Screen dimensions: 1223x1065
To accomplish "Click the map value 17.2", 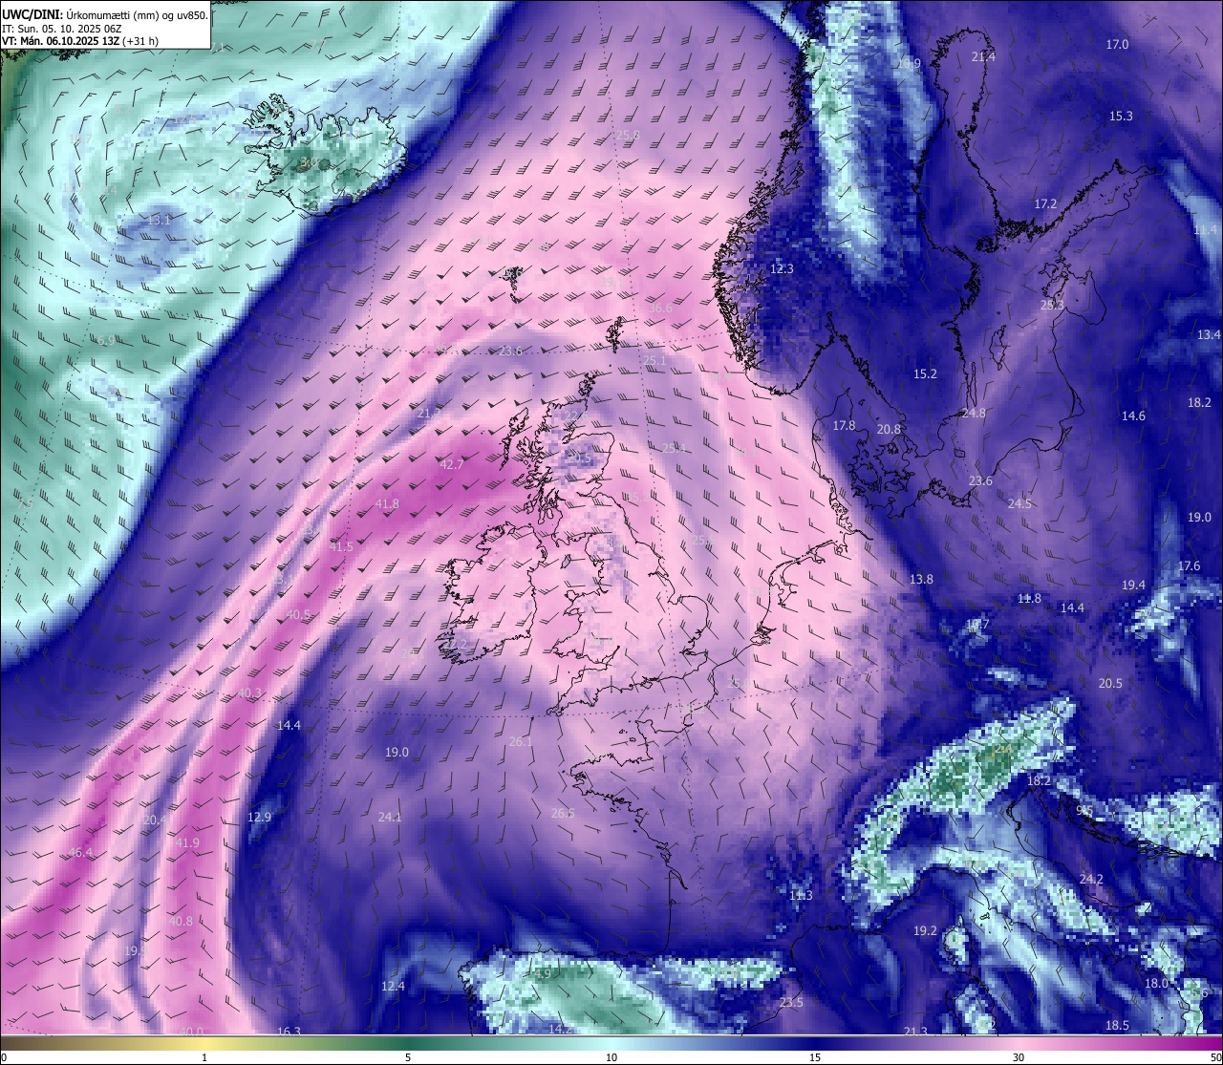I will (x=1045, y=203).
